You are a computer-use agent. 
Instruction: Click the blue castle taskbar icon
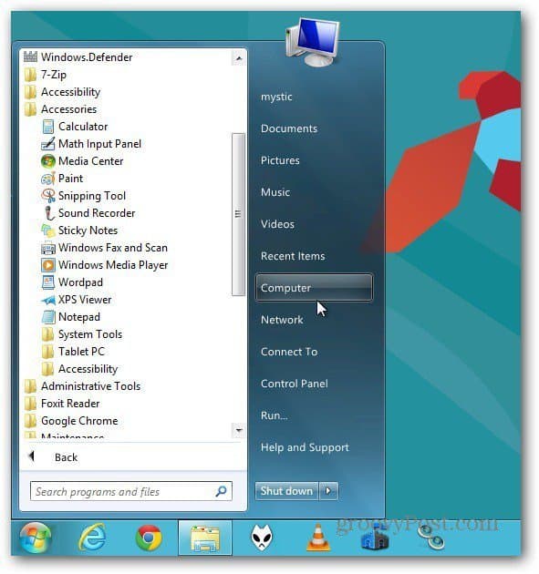tap(375, 538)
